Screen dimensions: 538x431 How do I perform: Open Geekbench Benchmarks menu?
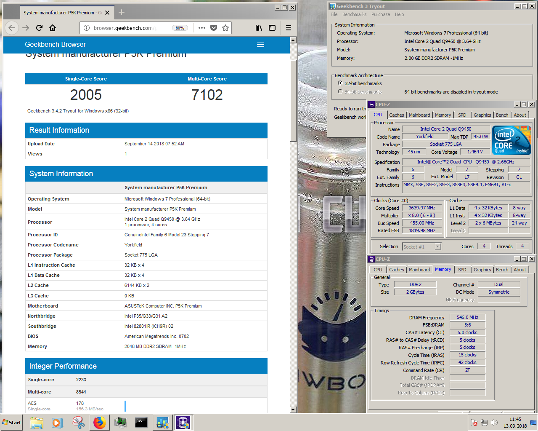[x=354, y=14]
